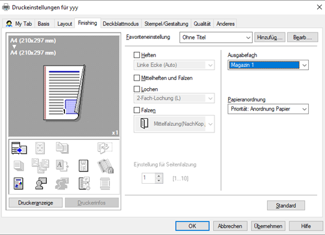Screen dimensions: 325x235
Task: Click the Bearb... button
Action: [x=303, y=38]
